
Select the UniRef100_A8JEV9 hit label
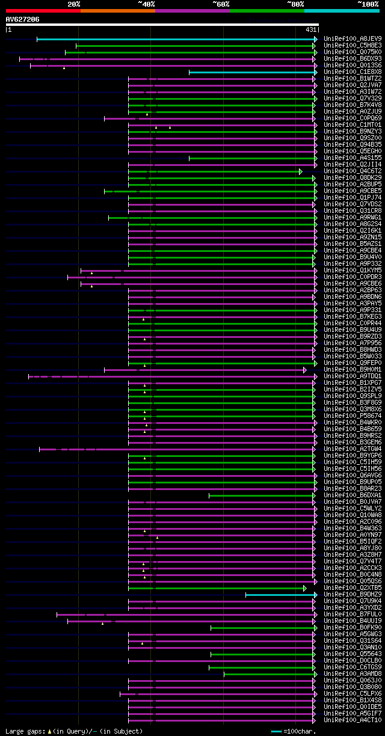tap(353, 39)
